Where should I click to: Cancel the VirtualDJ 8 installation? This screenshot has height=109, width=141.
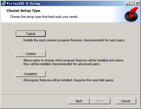coord(126,101)
